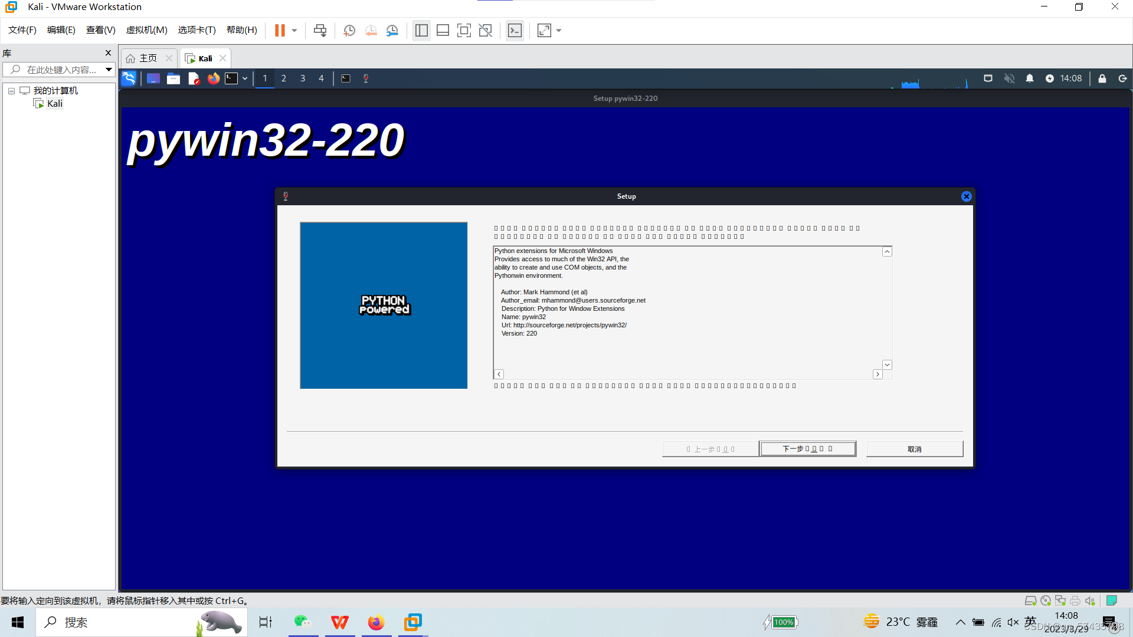Send Ctrl+Alt+Del to the virtual machine

(x=320, y=31)
